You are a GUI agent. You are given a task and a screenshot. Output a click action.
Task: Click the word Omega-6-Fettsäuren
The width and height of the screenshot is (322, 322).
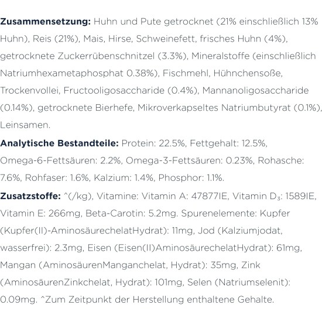[49, 160]
